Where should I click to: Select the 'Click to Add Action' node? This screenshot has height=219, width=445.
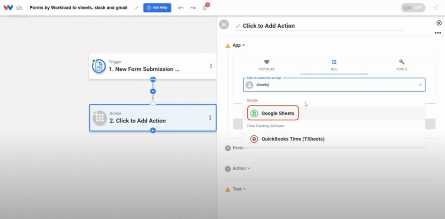pos(153,118)
